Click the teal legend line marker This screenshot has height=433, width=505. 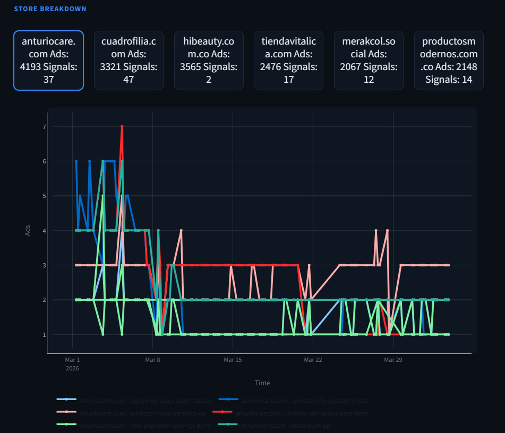tap(228, 424)
